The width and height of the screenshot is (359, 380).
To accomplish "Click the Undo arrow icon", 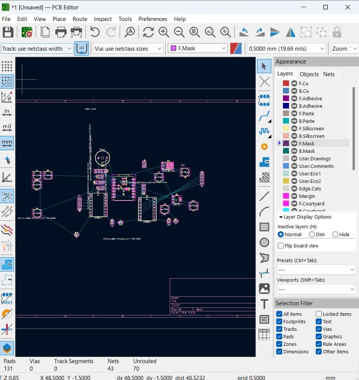I will pos(95,32).
